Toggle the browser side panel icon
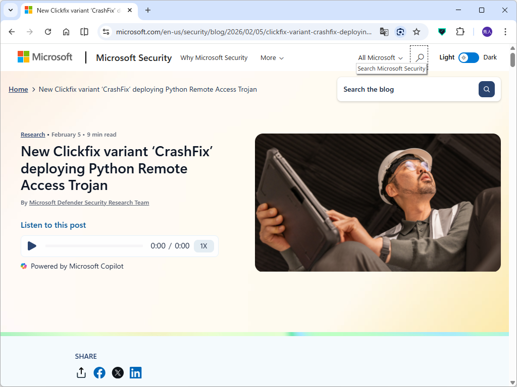Image resolution: width=517 pixels, height=387 pixels. [x=84, y=32]
